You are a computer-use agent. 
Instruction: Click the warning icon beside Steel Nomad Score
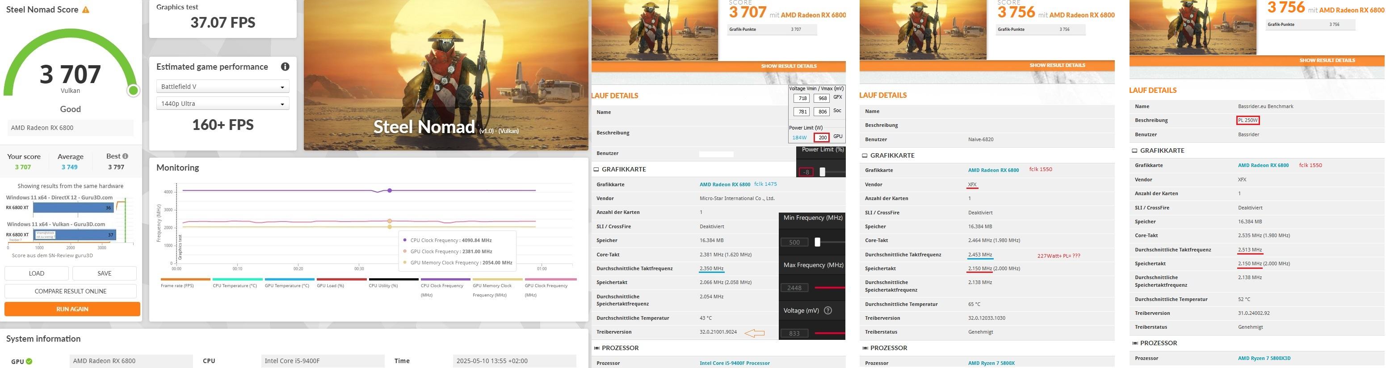85,10
